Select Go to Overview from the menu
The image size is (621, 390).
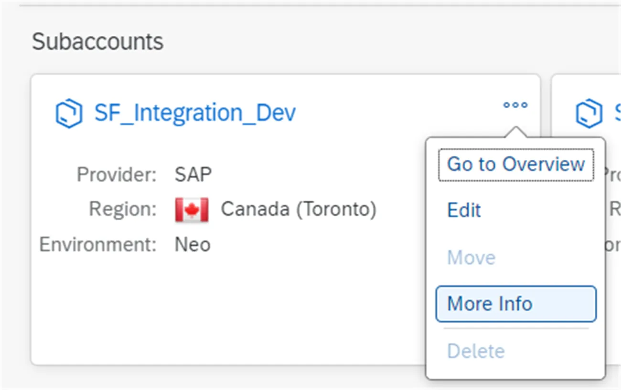[x=516, y=164]
